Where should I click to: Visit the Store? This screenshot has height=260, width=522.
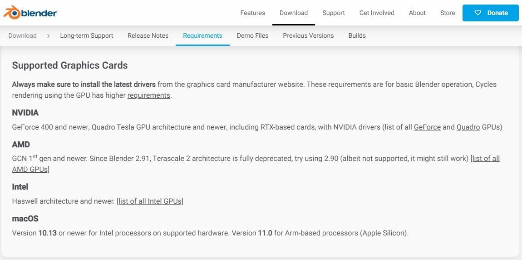pyautogui.click(x=448, y=13)
